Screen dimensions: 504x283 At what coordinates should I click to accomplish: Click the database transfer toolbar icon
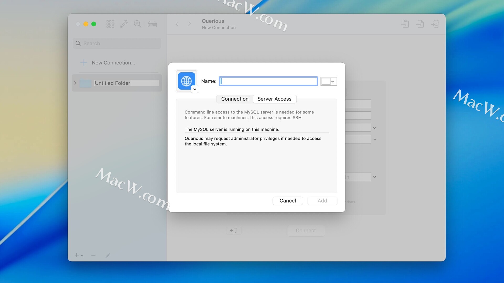coord(435,24)
